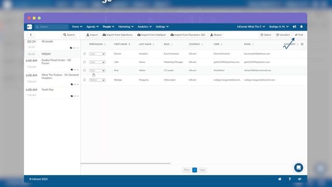Screen dimensions: 332x187
Task: Sort by First Name column arrow
Action: point(129,44)
